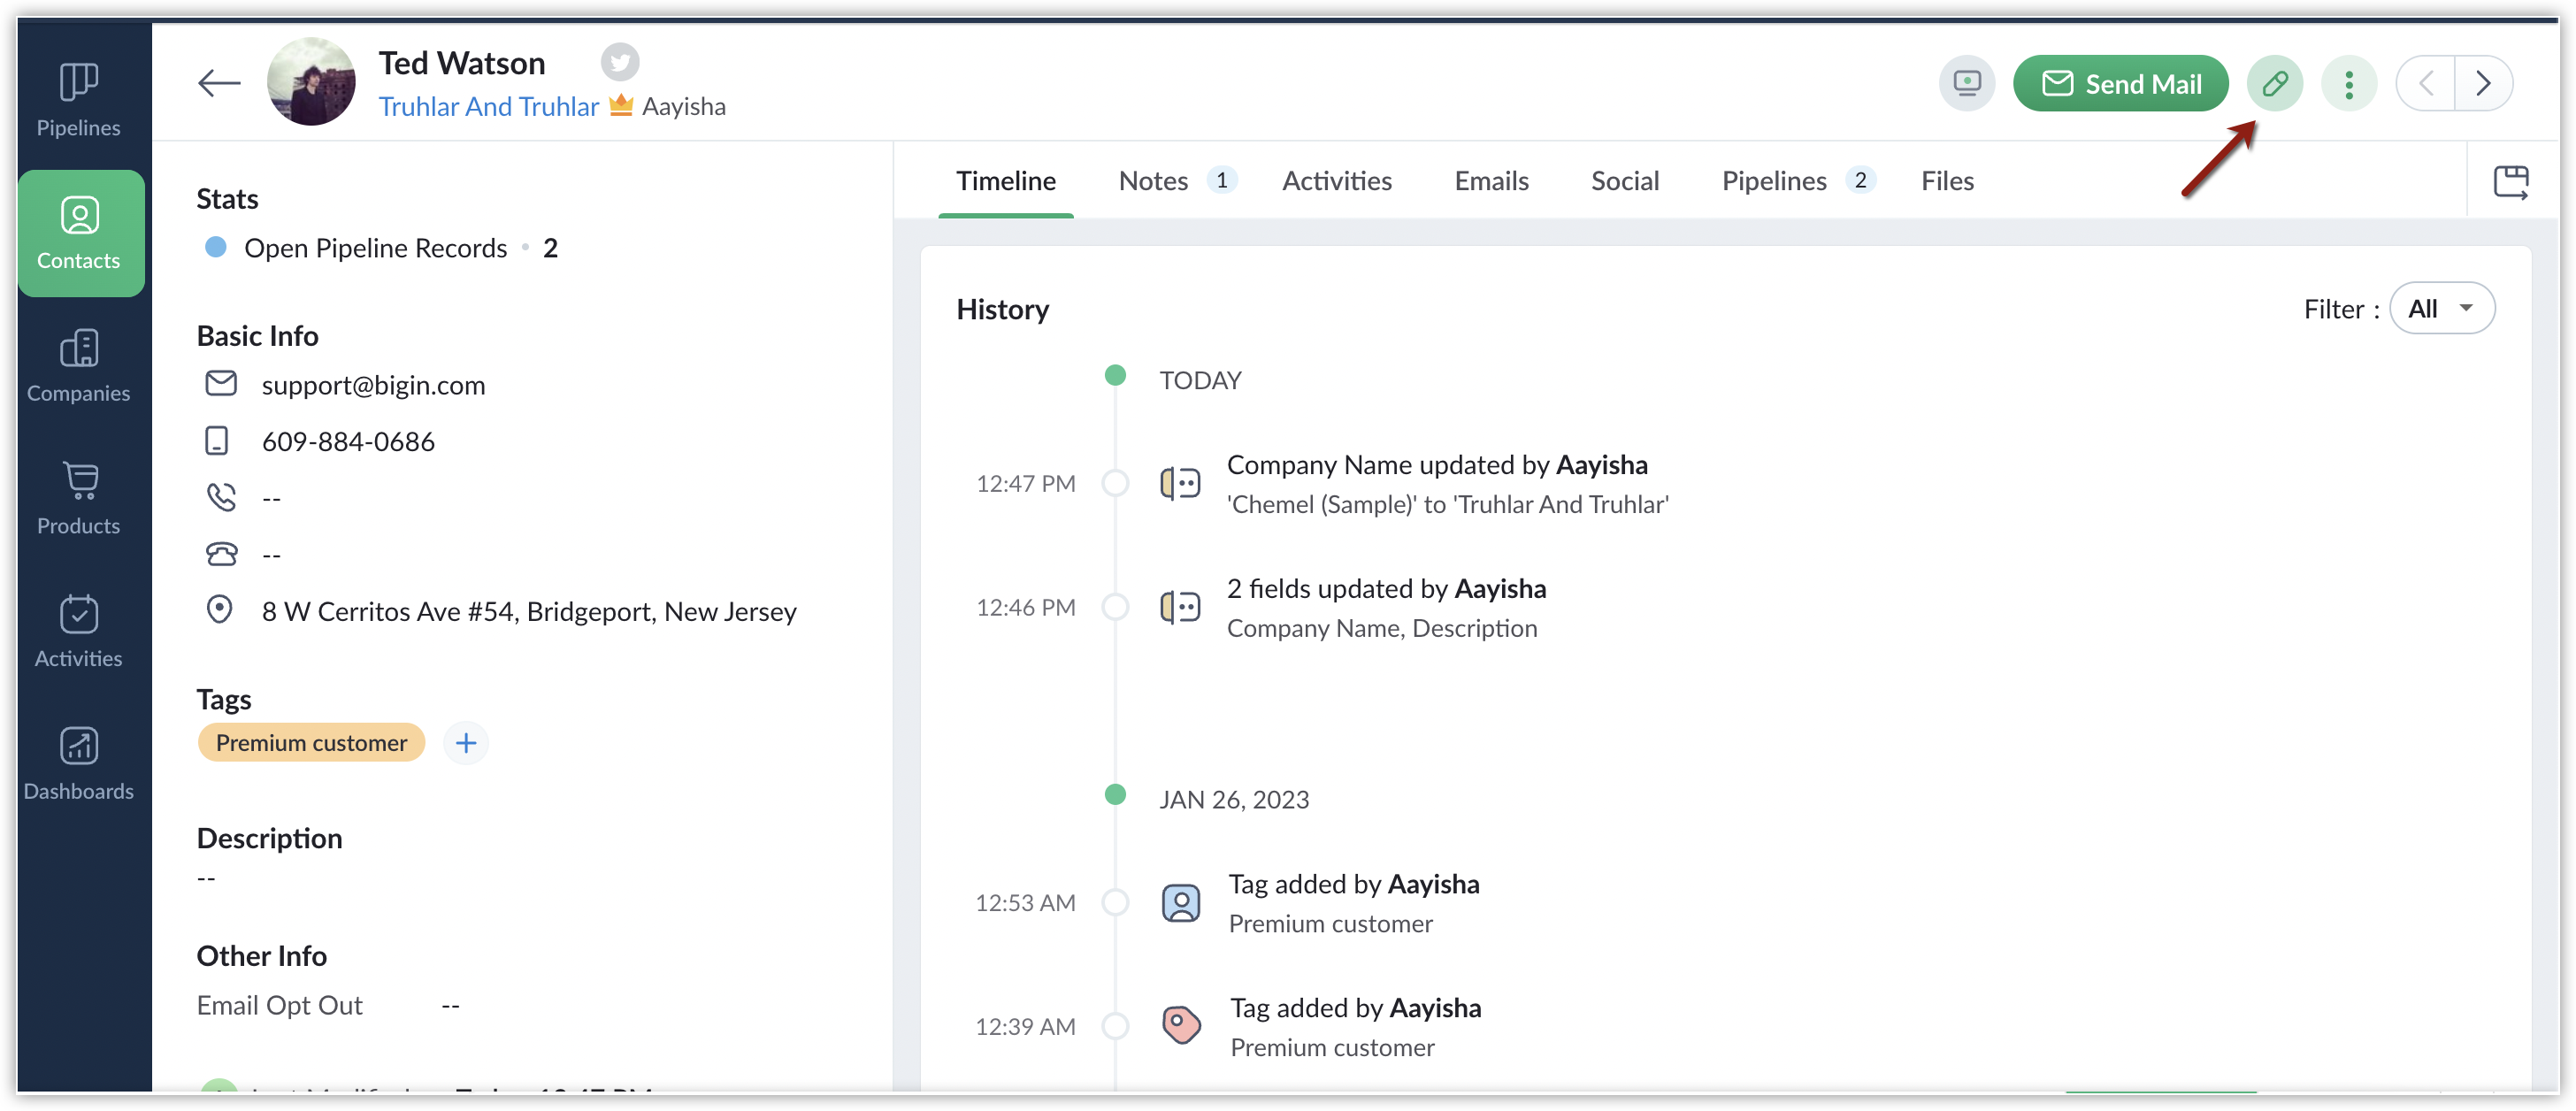
Task: Click the Open Pipeline Records blue dot
Action: tap(215, 247)
